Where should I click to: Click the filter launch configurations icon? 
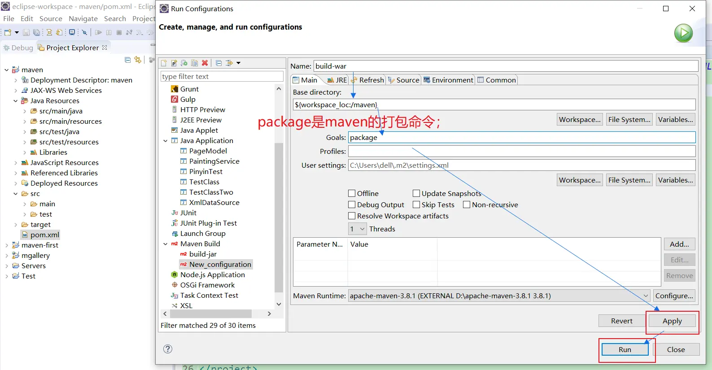click(x=229, y=63)
